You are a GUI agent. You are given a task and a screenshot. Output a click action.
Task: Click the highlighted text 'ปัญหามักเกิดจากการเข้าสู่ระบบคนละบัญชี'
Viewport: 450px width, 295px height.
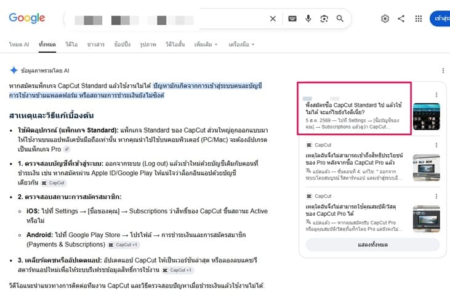[x=207, y=85]
